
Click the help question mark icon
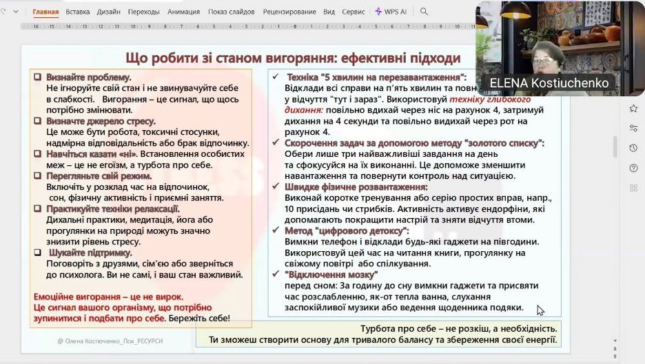633,168
